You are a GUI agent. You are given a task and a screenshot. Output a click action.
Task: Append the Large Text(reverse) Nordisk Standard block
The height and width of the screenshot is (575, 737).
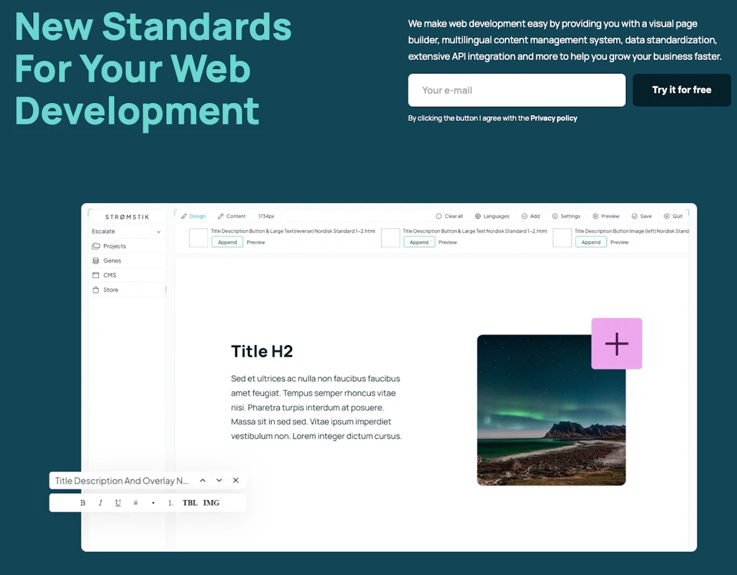[x=227, y=242]
